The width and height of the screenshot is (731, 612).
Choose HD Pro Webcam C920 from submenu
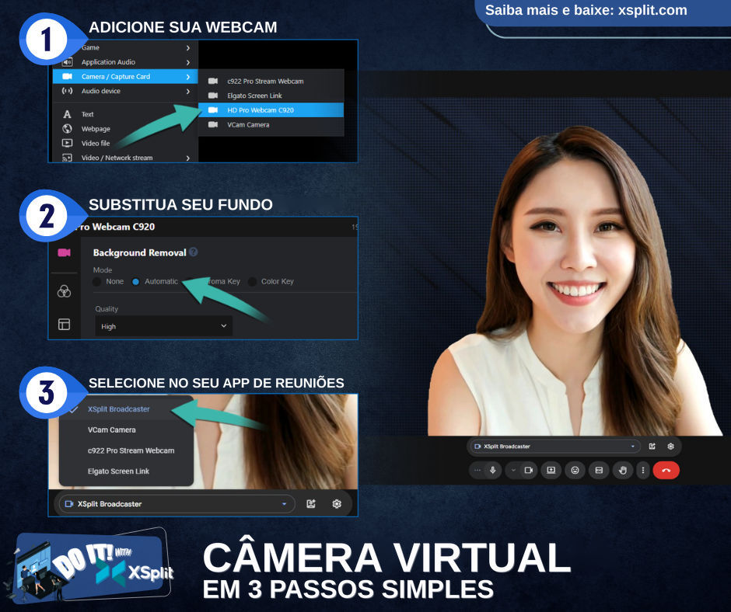(271, 110)
